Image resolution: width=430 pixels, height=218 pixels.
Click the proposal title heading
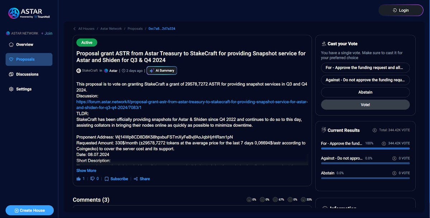191,57
